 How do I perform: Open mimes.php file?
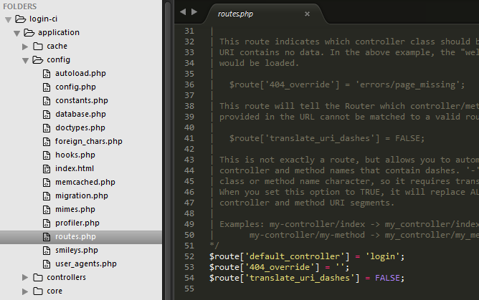(x=75, y=209)
